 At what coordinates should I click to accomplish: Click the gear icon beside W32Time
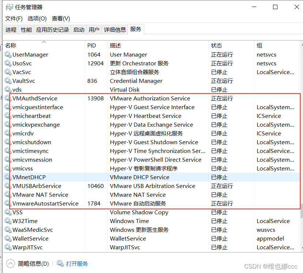[x=8, y=221]
